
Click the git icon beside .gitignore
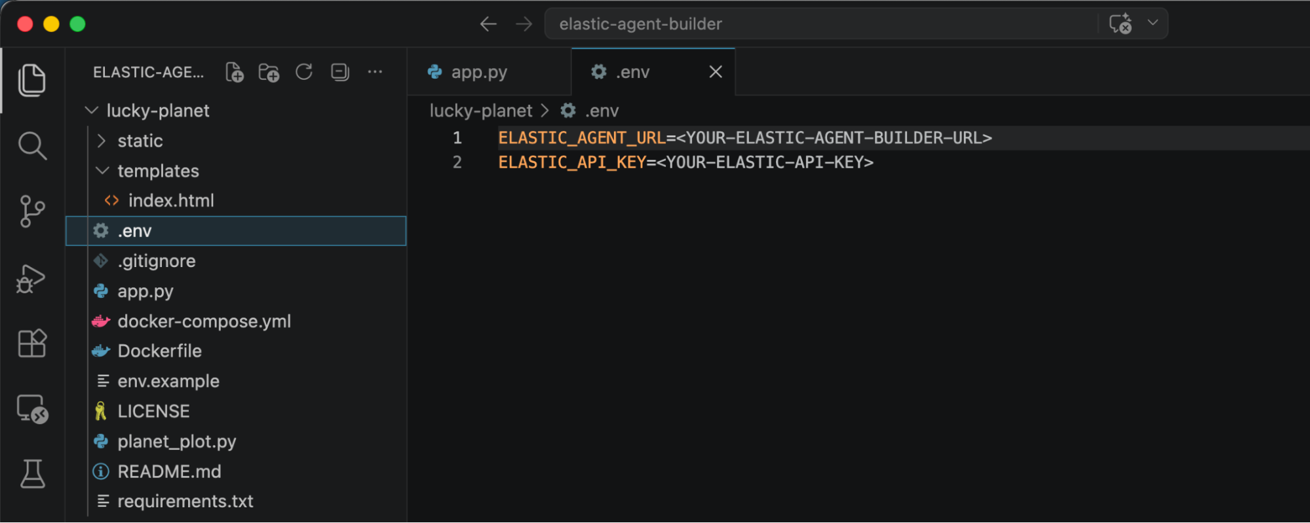(101, 261)
